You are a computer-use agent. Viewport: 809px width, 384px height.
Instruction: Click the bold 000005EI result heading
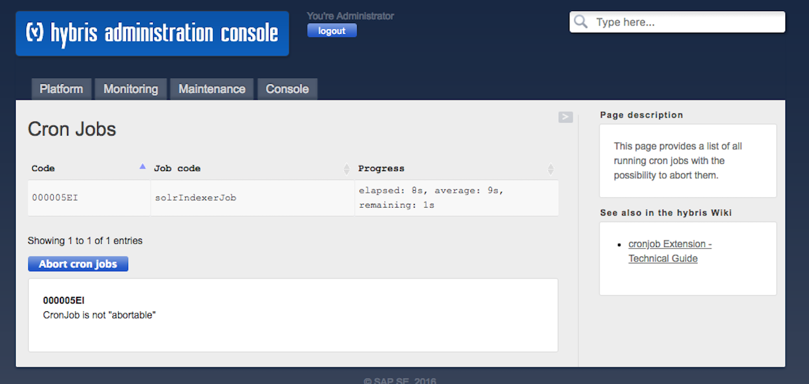[64, 301]
